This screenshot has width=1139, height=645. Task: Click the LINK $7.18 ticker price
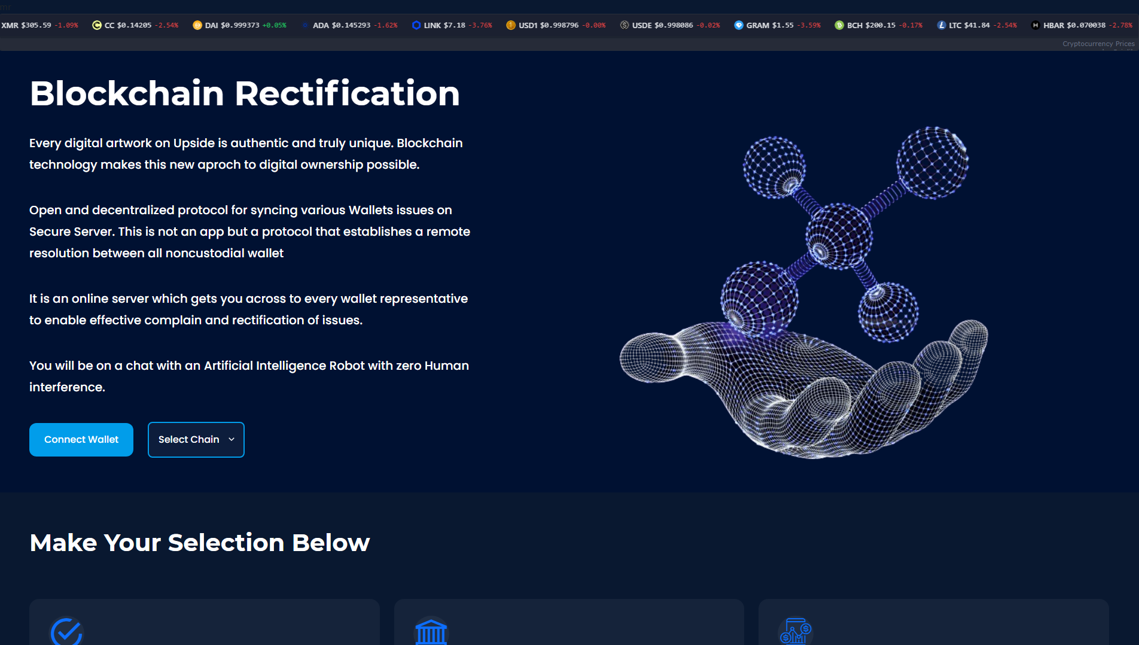(454, 25)
